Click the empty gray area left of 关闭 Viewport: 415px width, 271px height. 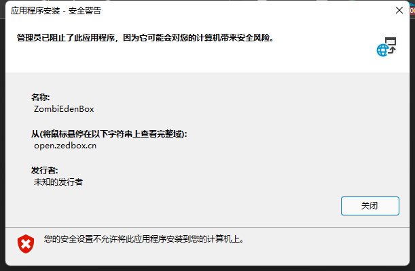coord(185,206)
